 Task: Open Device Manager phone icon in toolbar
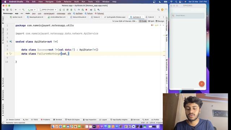point(95,10)
